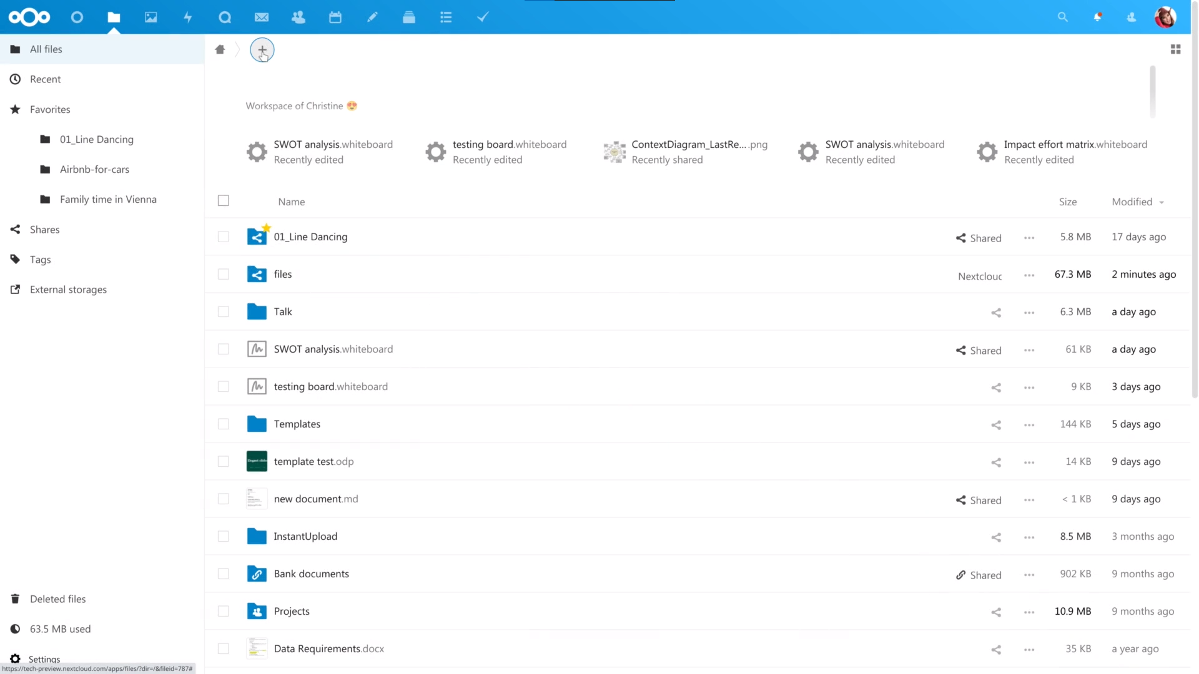Image resolution: width=1199 pixels, height=674 pixels.
Task: Open the more menu for SWOT analysis.whiteboard
Action: pyautogui.click(x=1029, y=350)
